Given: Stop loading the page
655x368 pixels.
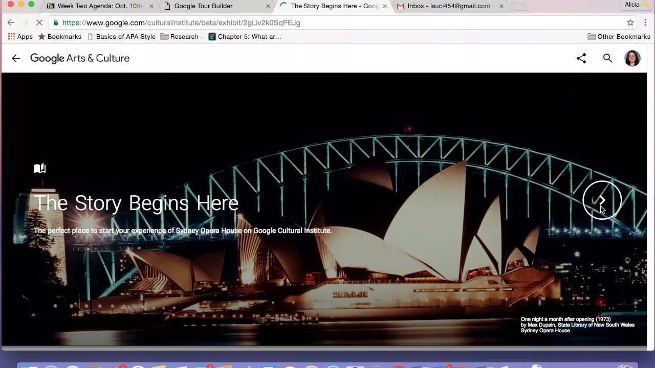Looking at the screenshot, I should pos(39,22).
